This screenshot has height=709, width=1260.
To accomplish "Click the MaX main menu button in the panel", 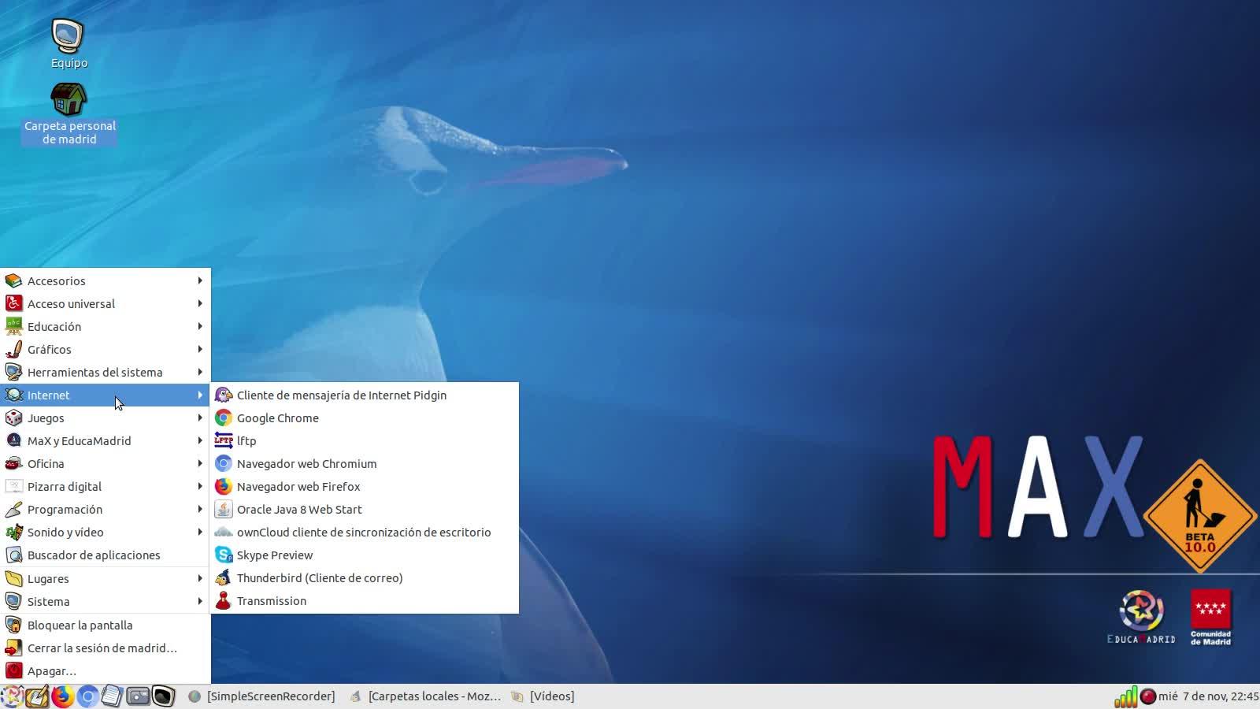I will [x=12, y=696].
